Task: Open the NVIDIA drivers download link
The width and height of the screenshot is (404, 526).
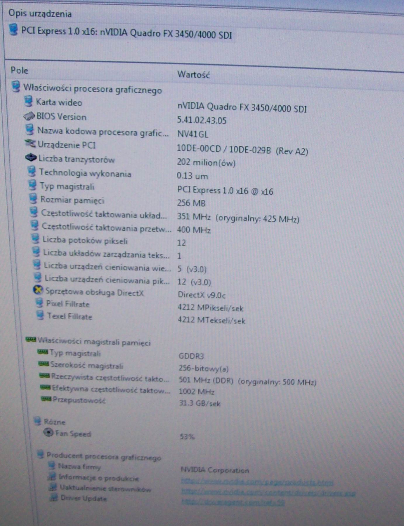Action: point(268,492)
